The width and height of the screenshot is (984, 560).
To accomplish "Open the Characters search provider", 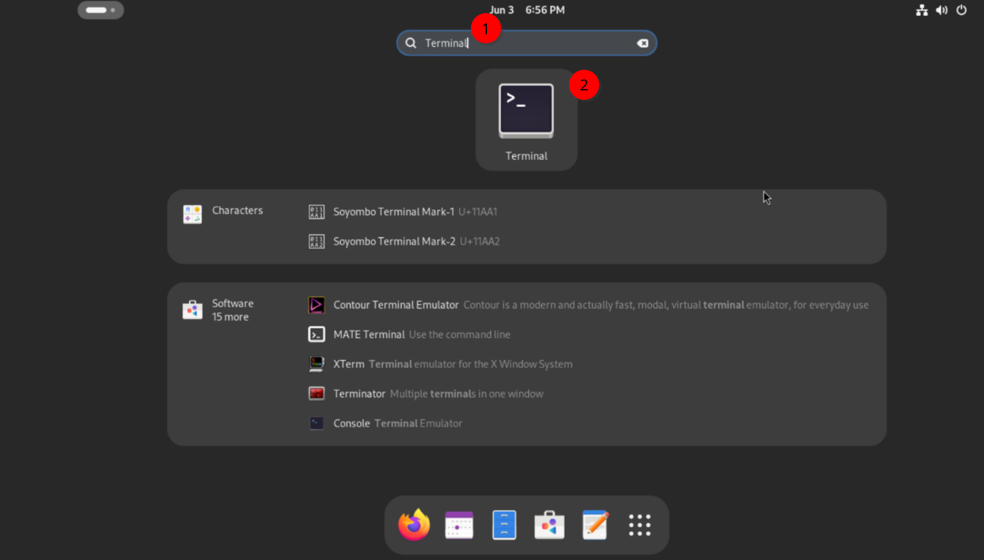I will (223, 213).
